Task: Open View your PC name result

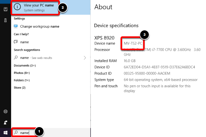Action: [51, 8]
